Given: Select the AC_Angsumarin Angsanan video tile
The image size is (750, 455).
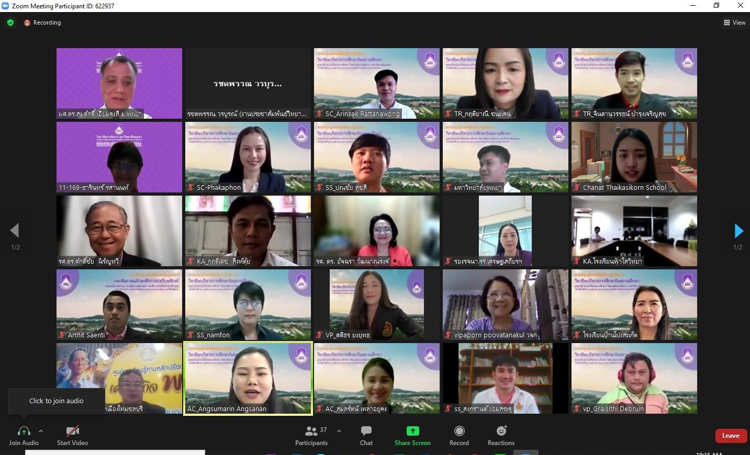Looking at the screenshot, I should click(x=248, y=379).
